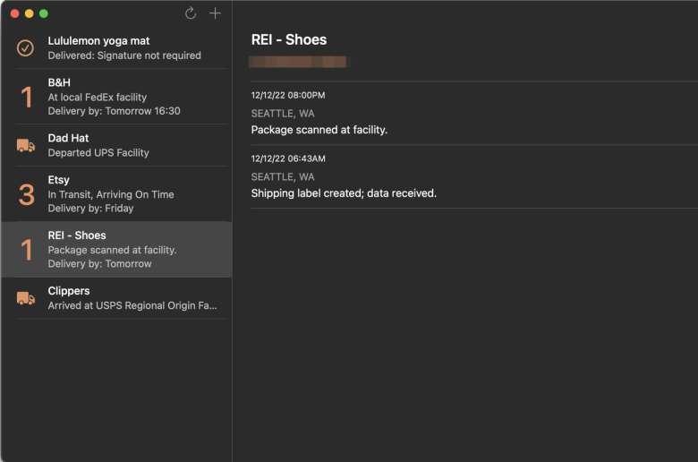Click the truck icon next to Dad Hat
698x462 pixels.
coord(26,145)
